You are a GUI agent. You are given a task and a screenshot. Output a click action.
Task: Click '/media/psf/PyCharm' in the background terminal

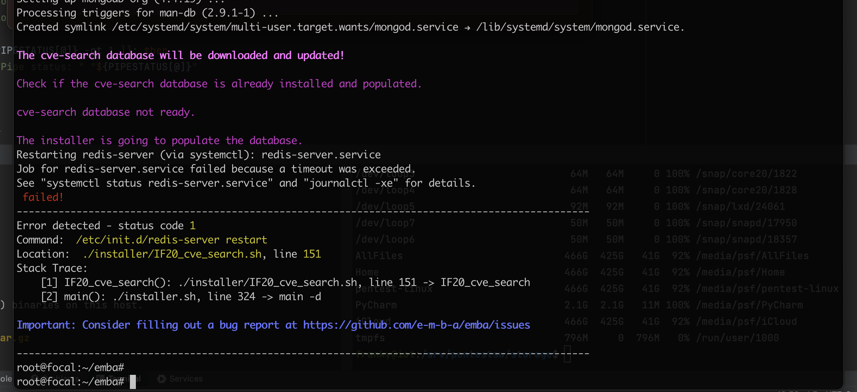[x=750, y=305]
